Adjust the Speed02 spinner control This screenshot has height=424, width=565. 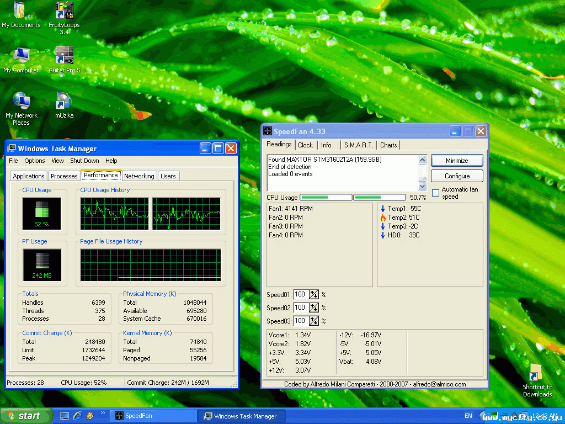pos(314,308)
